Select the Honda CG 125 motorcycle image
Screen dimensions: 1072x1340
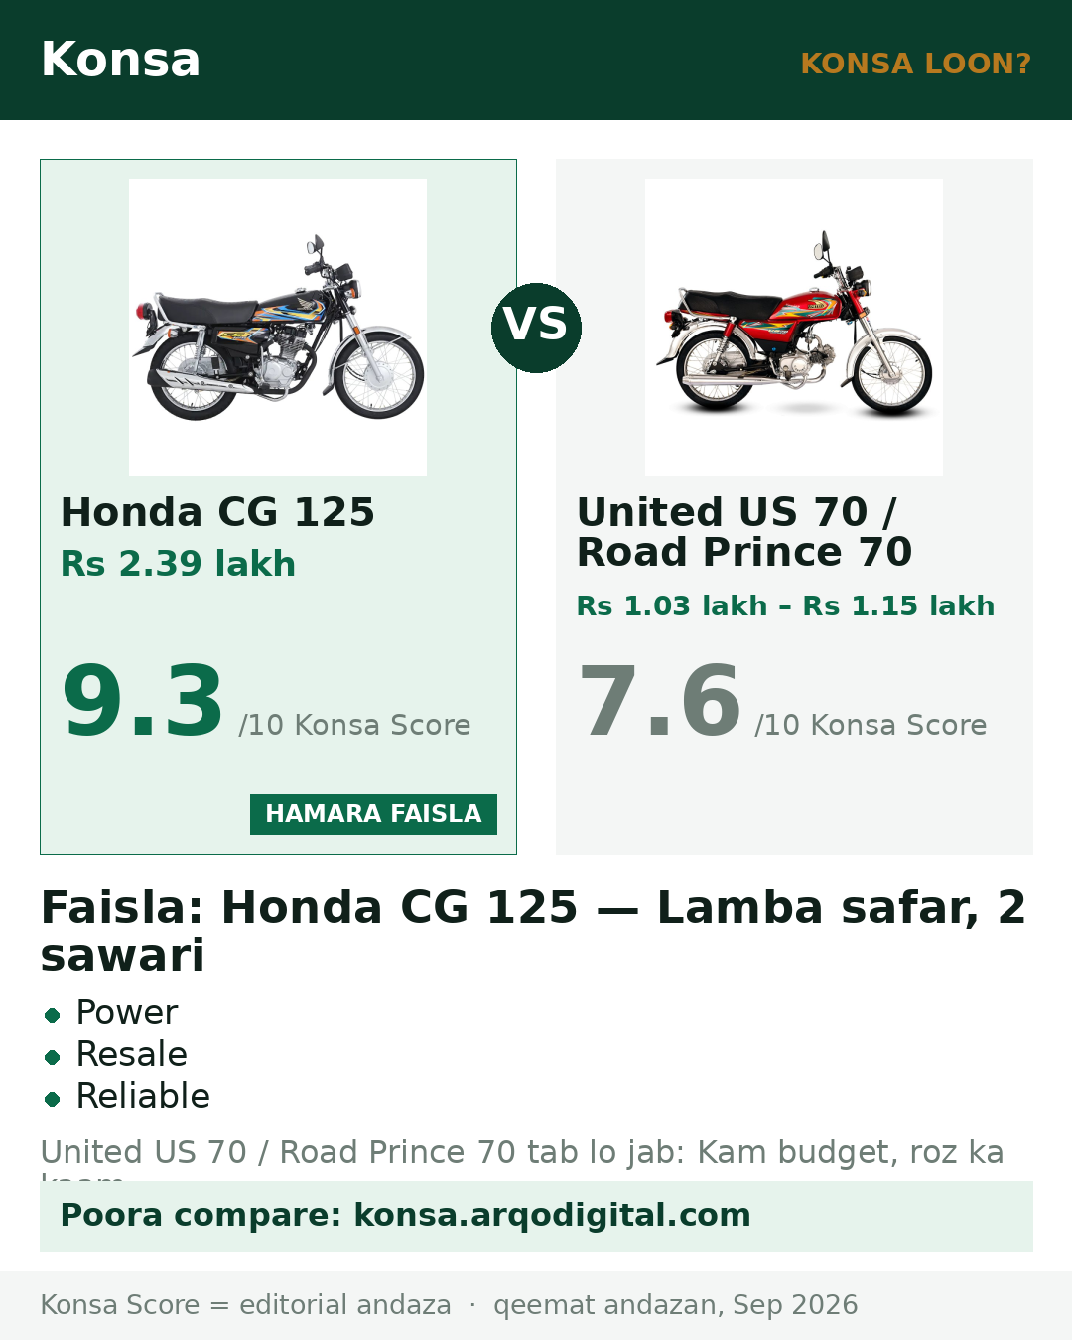point(278,328)
